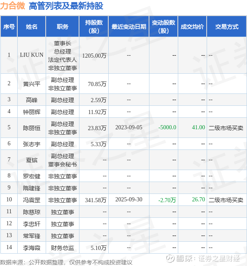Click the 11.92万 shareholding value
247x266 pixels.
coord(97,112)
